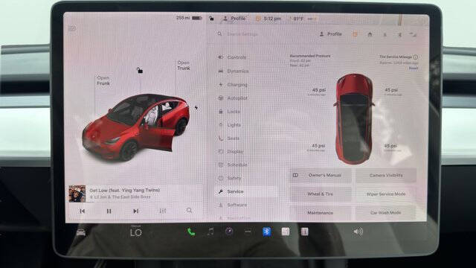Tap the battery range indicator 255 mi

tap(189, 18)
